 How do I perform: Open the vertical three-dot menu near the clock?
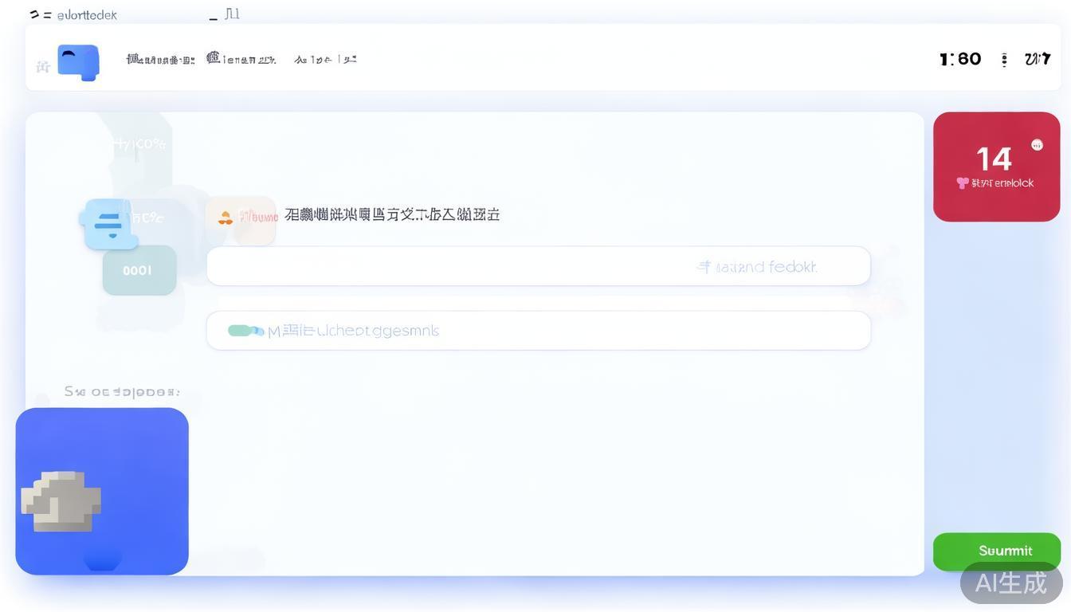click(x=1004, y=58)
